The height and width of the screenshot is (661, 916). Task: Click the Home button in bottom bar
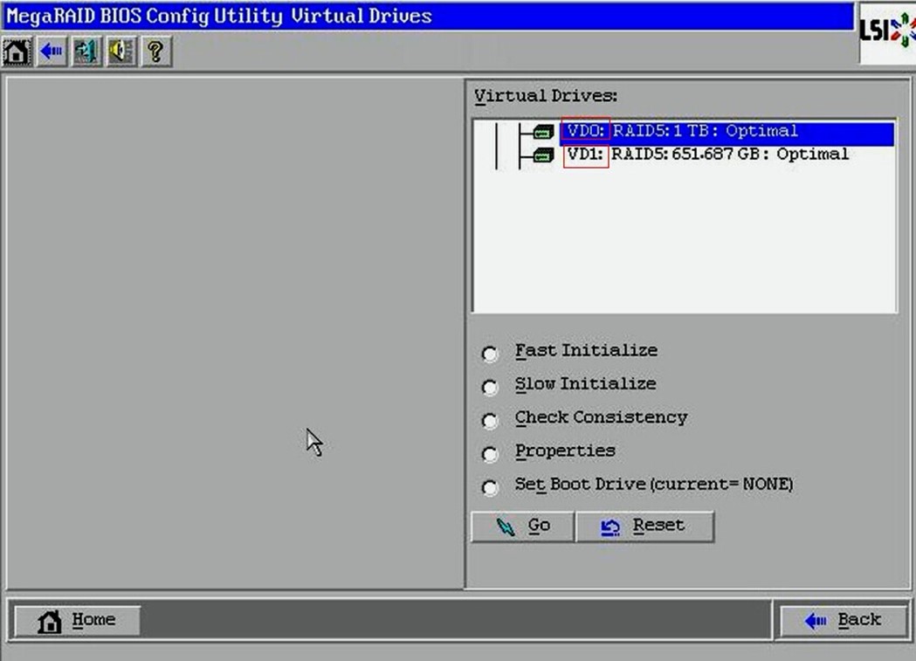[78, 621]
